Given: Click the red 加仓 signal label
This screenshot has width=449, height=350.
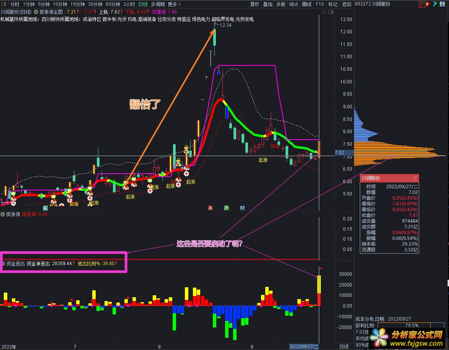Looking at the screenshot, I should coord(275,146).
